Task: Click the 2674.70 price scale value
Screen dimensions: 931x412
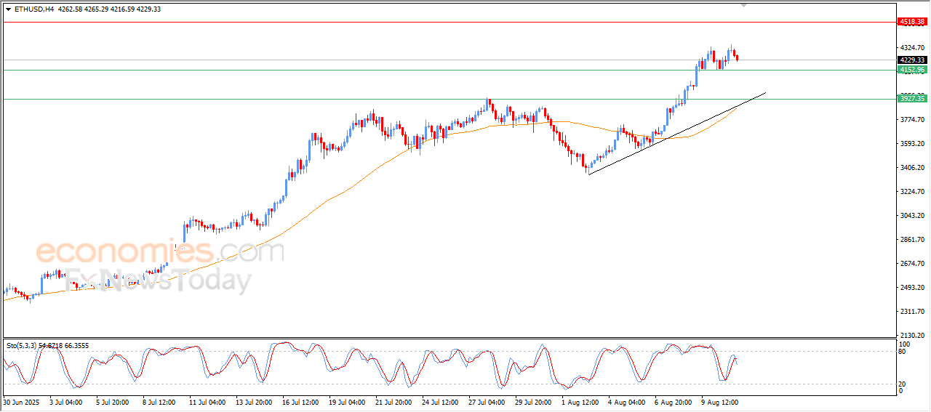Action: click(x=912, y=263)
